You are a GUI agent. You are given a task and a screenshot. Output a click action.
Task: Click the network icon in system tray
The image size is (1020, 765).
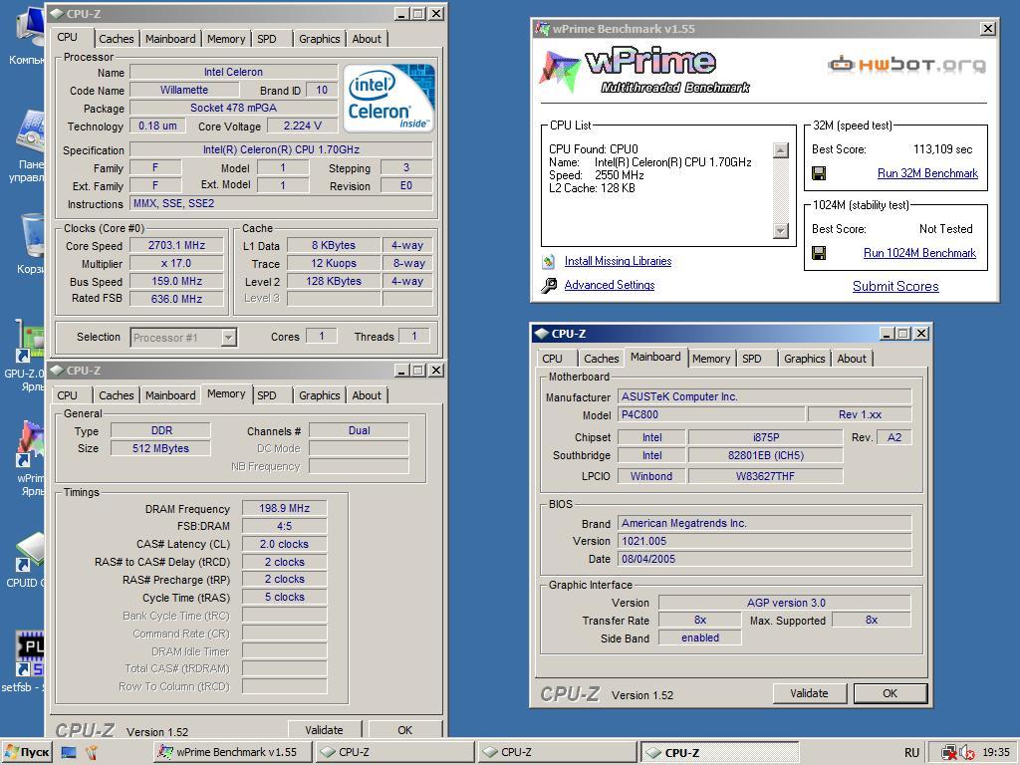[x=949, y=753]
